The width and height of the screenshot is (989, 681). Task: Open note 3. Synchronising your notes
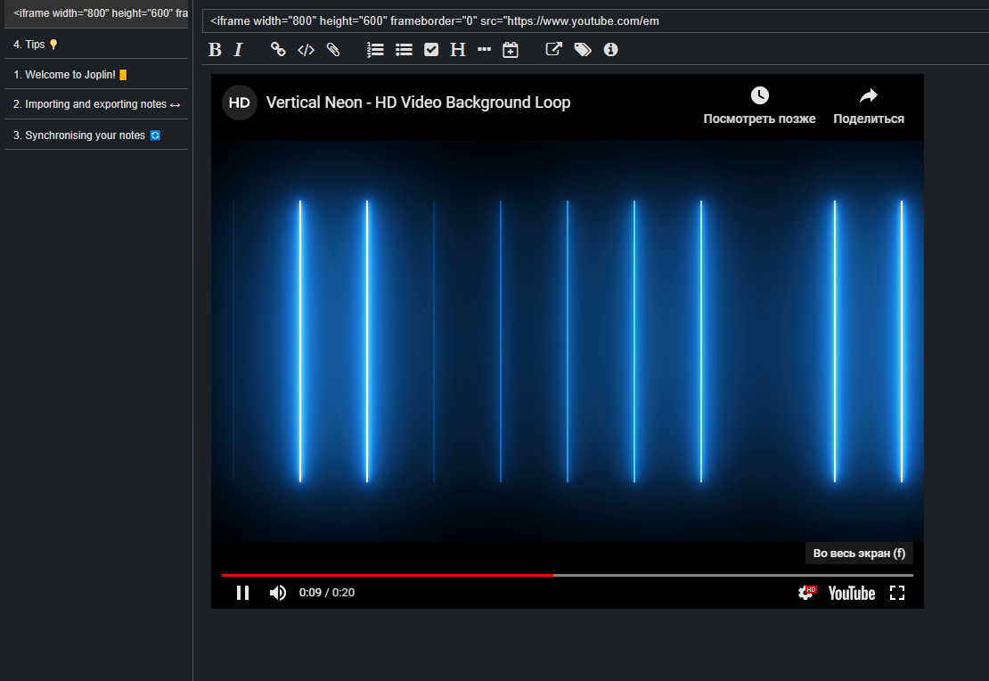(96, 135)
